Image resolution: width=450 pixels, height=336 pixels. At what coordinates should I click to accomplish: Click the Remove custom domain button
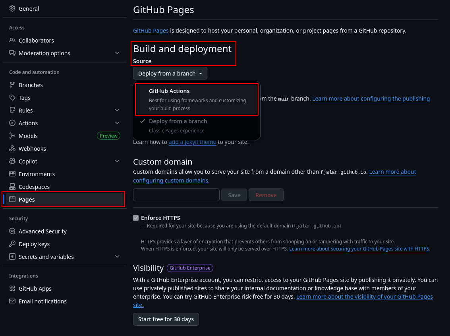(x=266, y=195)
